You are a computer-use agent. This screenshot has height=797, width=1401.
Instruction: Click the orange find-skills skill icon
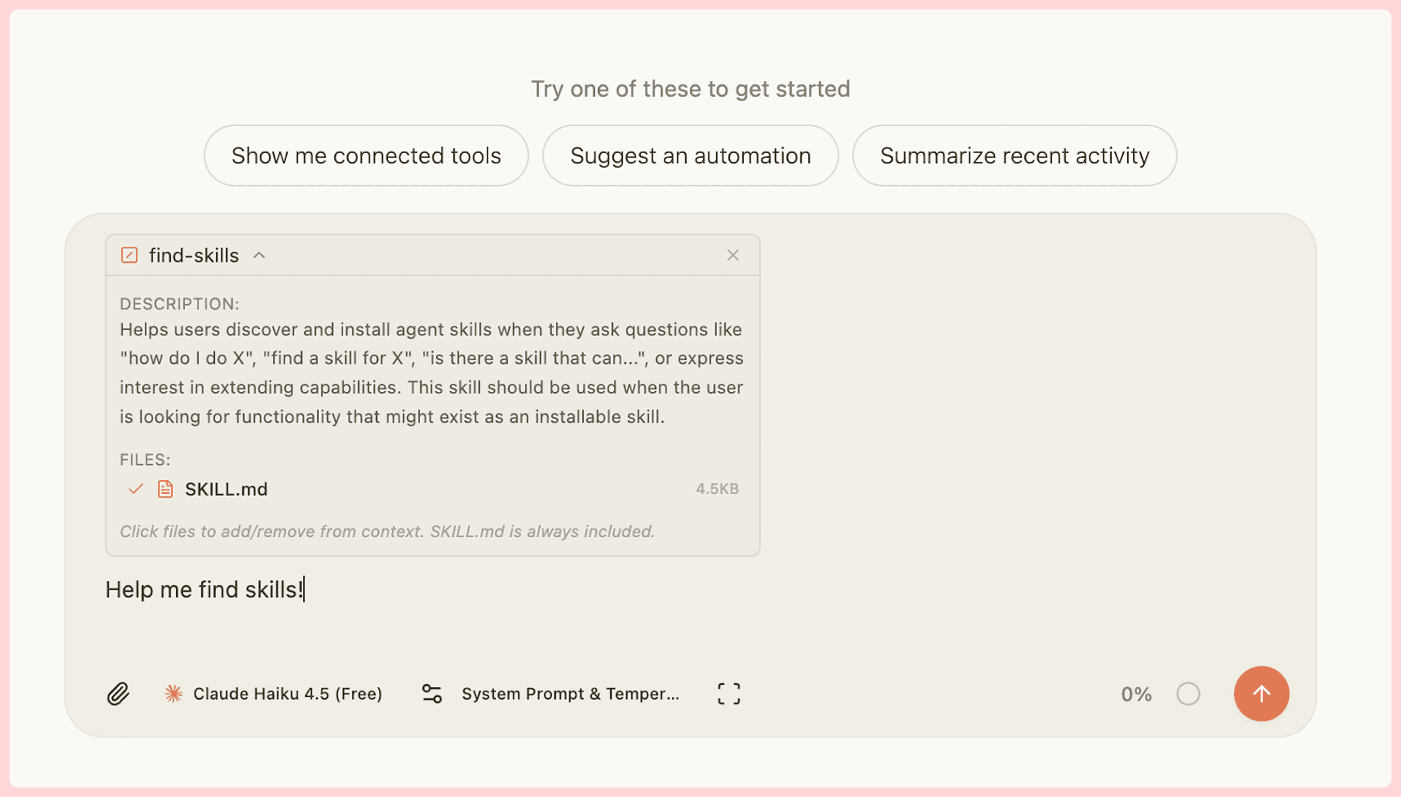click(x=129, y=255)
